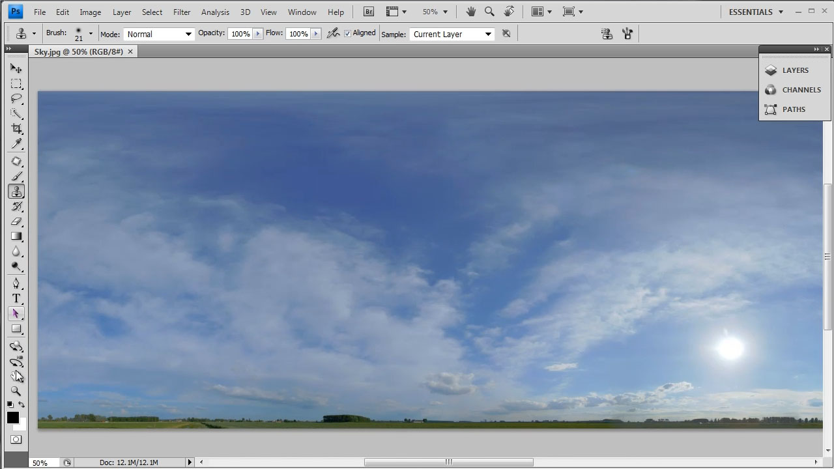Select the Clone Stamp tool in toolbox

click(x=16, y=192)
